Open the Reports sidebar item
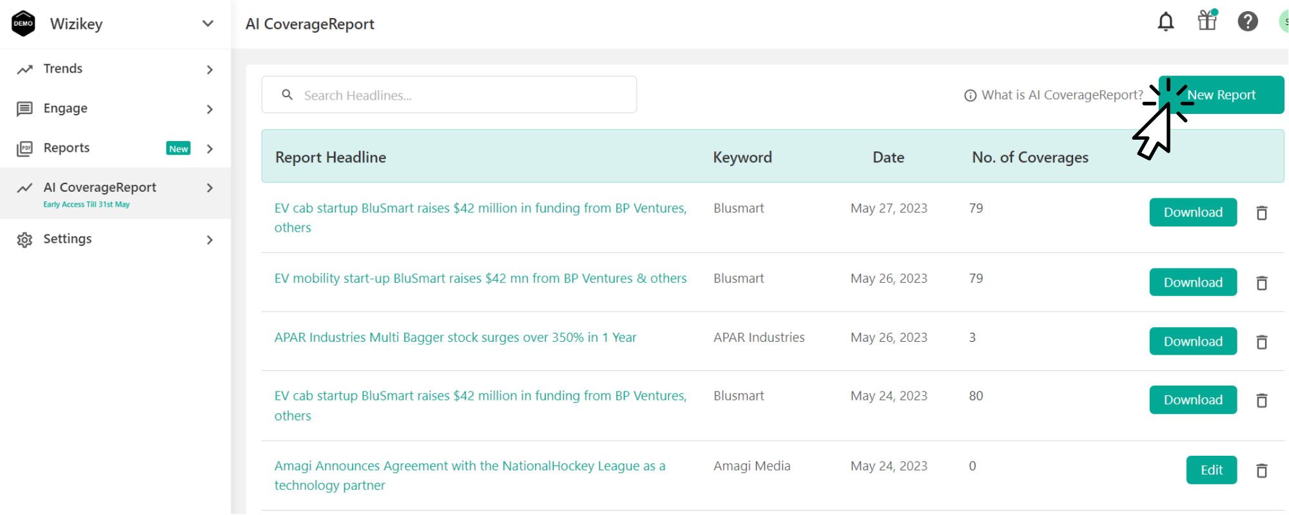Viewport: 1289px width, 515px height. [115, 148]
